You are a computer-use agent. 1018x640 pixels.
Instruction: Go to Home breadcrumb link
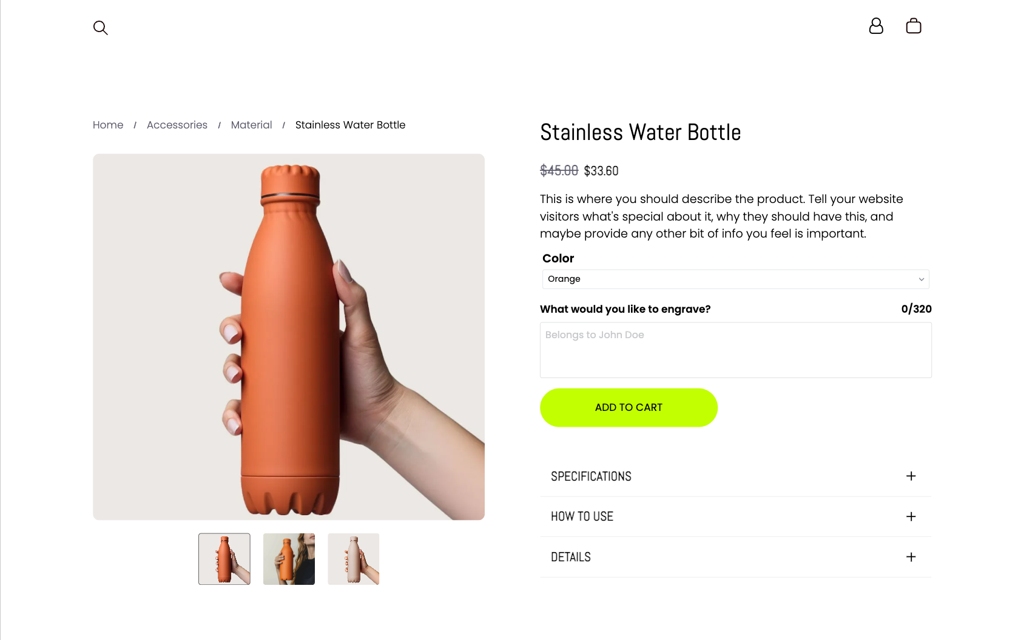pos(108,125)
